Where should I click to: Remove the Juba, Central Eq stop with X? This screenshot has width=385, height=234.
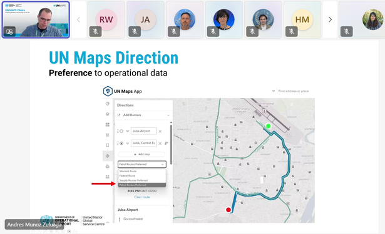(x=160, y=144)
